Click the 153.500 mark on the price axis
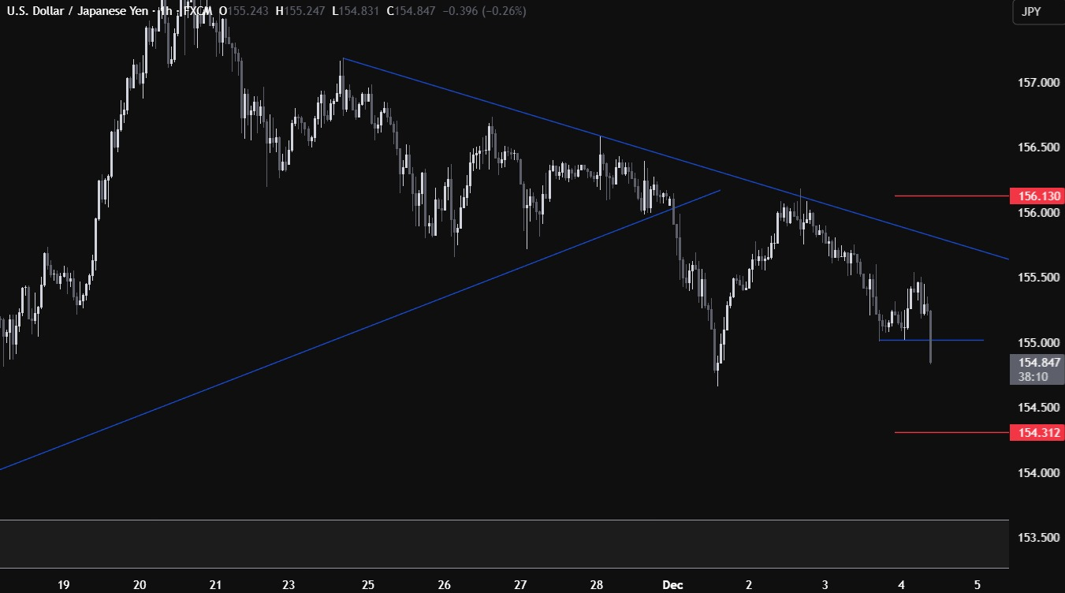Screen dimensions: 1065x593 tap(1036, 538)
